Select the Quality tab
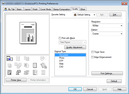 75,9
